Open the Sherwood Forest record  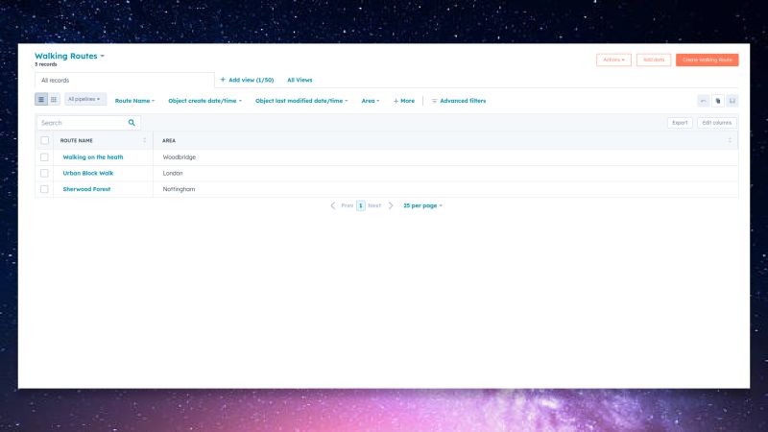point(86,189)
